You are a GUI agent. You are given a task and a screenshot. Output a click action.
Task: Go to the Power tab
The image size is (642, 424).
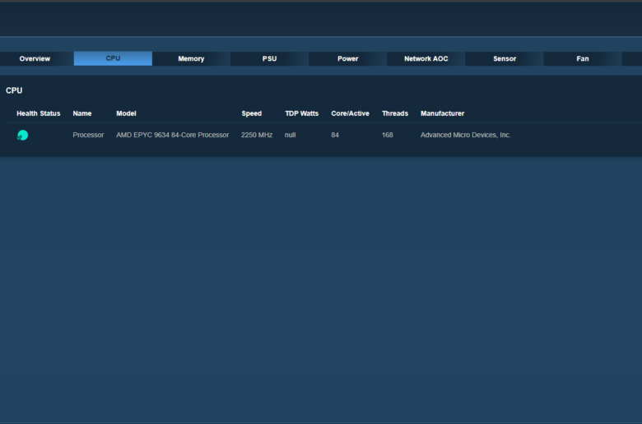click(x=347, y=58)
